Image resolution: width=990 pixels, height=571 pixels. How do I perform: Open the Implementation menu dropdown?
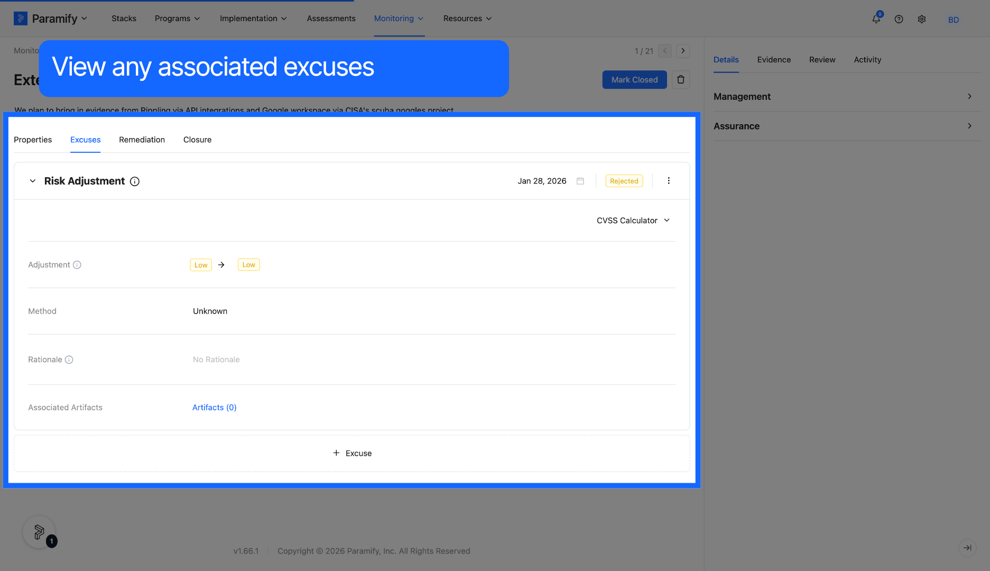click(x=253, y=19)
